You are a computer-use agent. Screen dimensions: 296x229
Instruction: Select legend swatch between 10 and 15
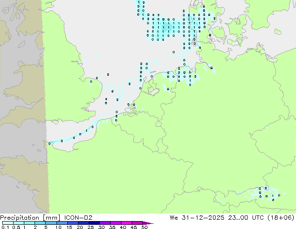tap(62, 223)
